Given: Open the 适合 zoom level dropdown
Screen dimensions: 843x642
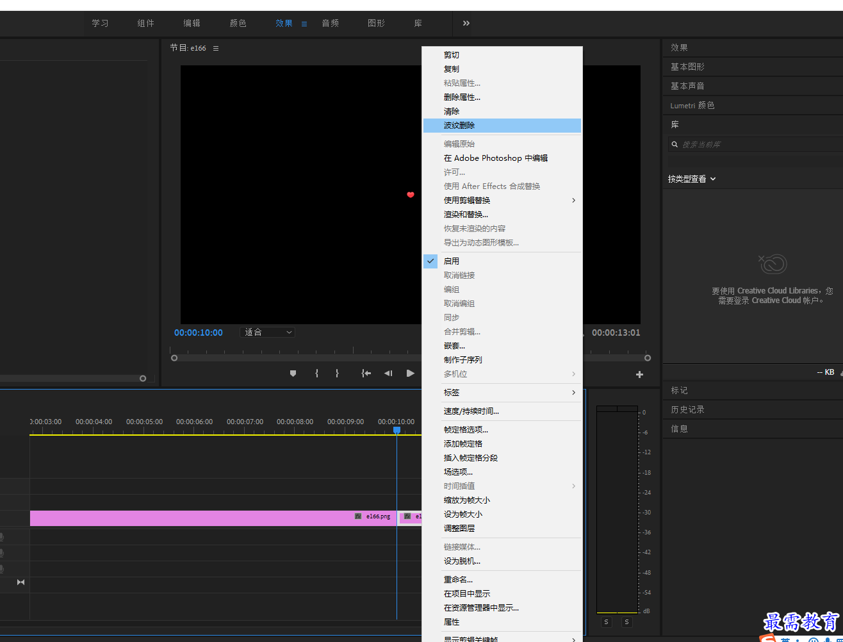Looking at the screenshot, I should pos(267,333).
